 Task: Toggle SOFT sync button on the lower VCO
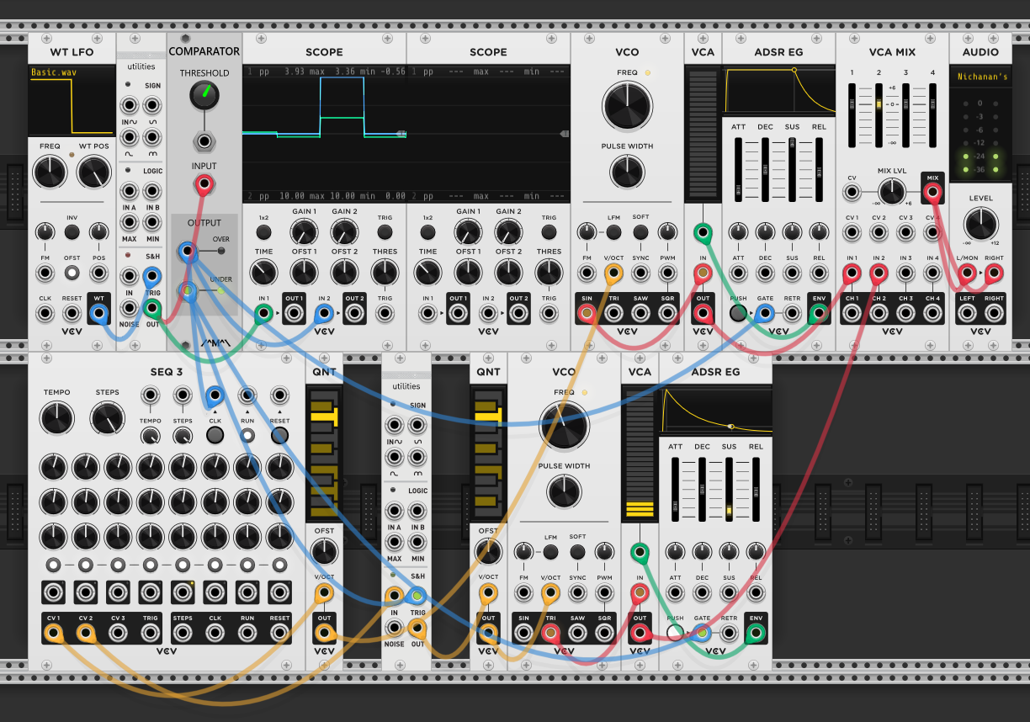click(x=577, y=552)
